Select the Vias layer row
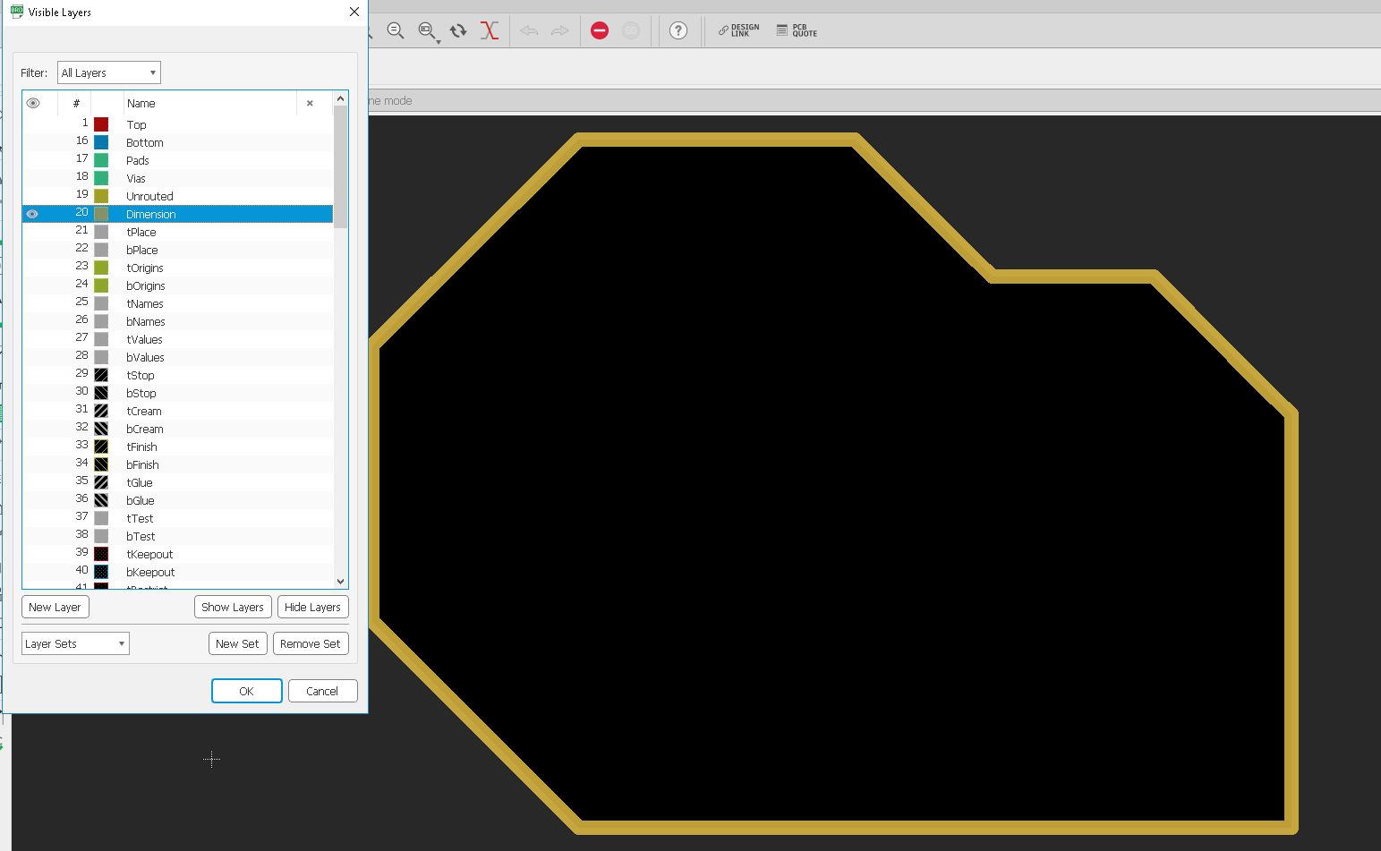Viewport: 1381px width, 851px height. pos(177,178)
